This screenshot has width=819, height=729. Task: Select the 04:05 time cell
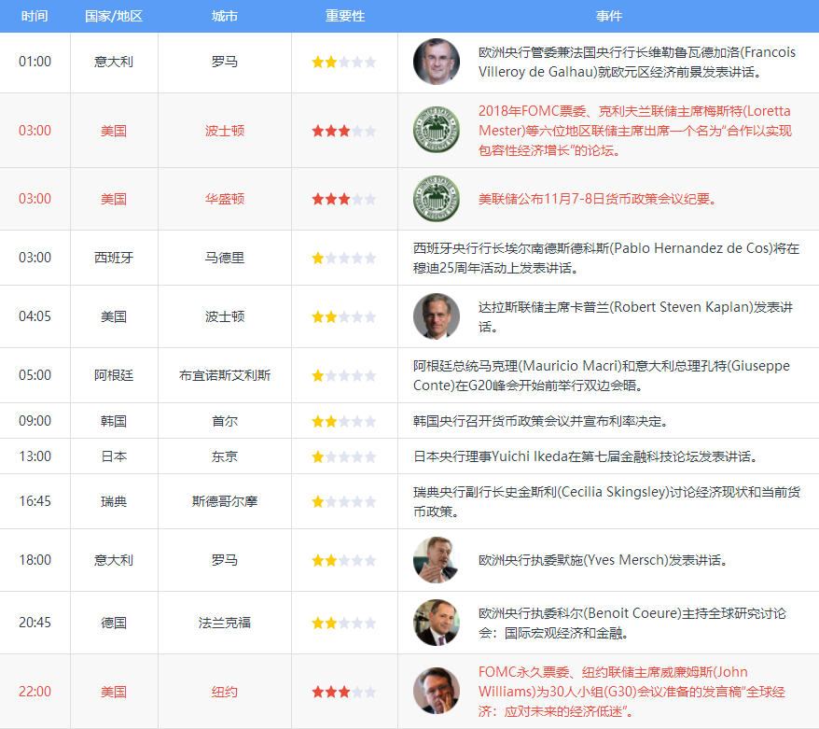coord(35,316)
